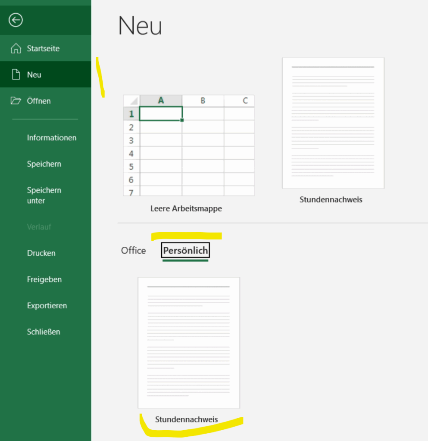Choose Speichern unter from the sidebar
428x441 pixels.
[x=44, y=195]
